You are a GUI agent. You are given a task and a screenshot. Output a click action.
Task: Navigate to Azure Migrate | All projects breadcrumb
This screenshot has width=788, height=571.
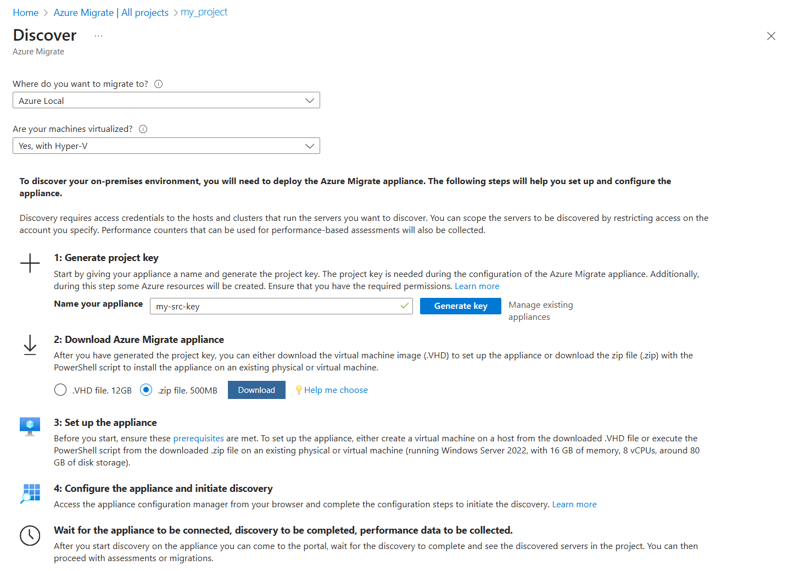click(x=111, y=13)
